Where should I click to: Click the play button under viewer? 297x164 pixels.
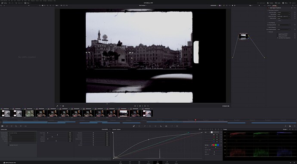(x=142, y=106)
